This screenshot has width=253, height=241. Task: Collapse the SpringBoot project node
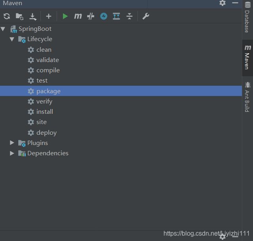tap(3, 29)
